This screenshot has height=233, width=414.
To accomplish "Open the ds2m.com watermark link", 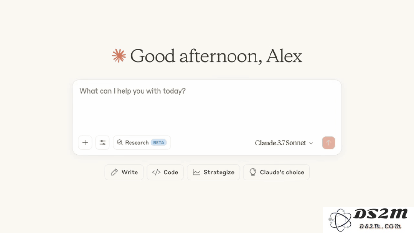I will tap(380, 226).
